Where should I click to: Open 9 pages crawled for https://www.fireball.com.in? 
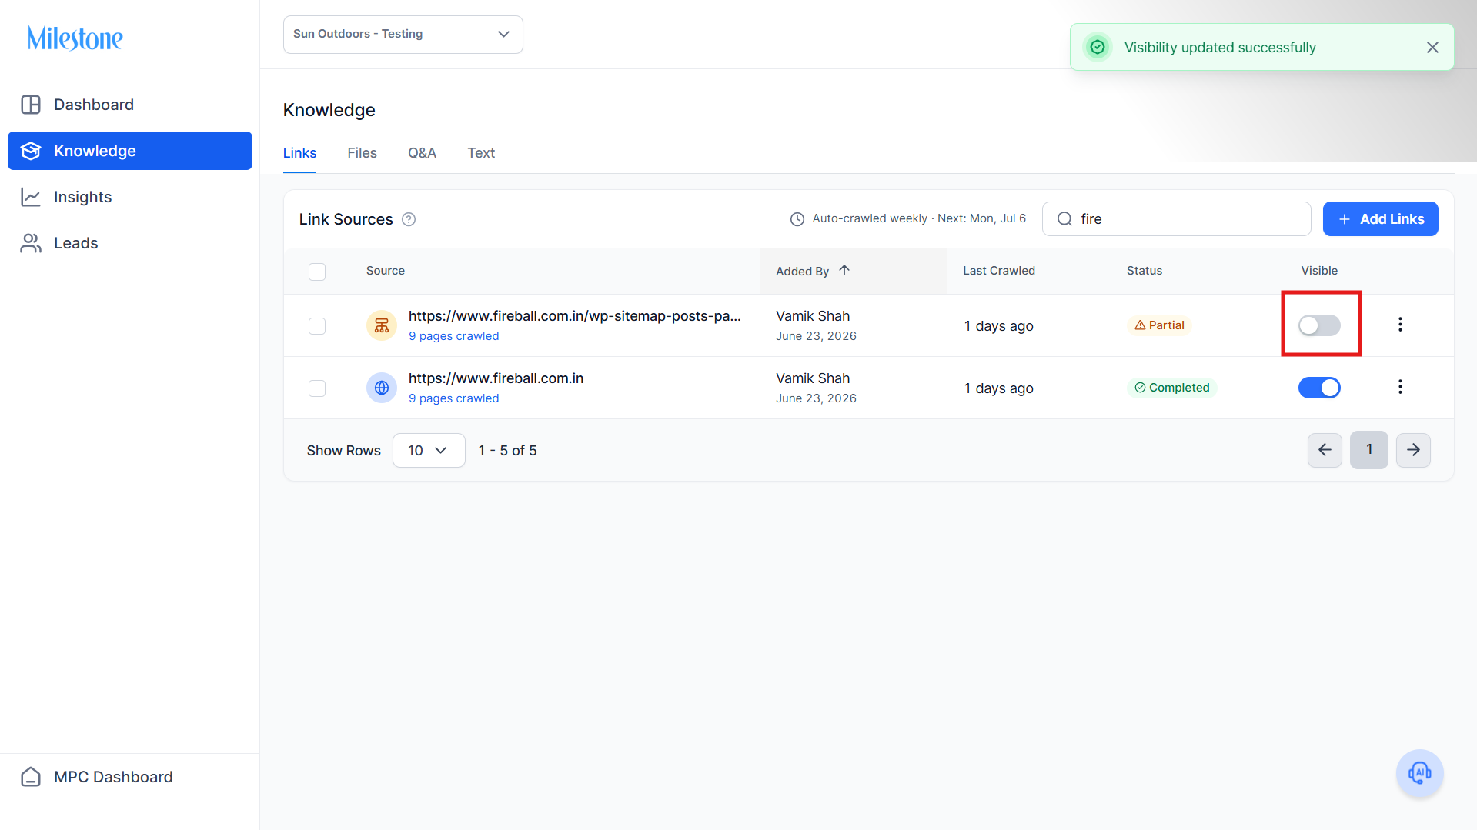tap(453, 398)
